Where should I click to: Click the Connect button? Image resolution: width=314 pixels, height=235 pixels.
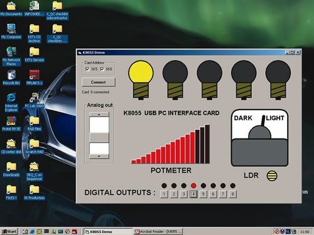coord(99,82)
